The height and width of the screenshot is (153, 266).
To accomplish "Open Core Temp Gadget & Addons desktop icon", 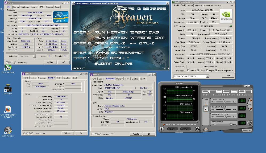I will tap(8, 111).
